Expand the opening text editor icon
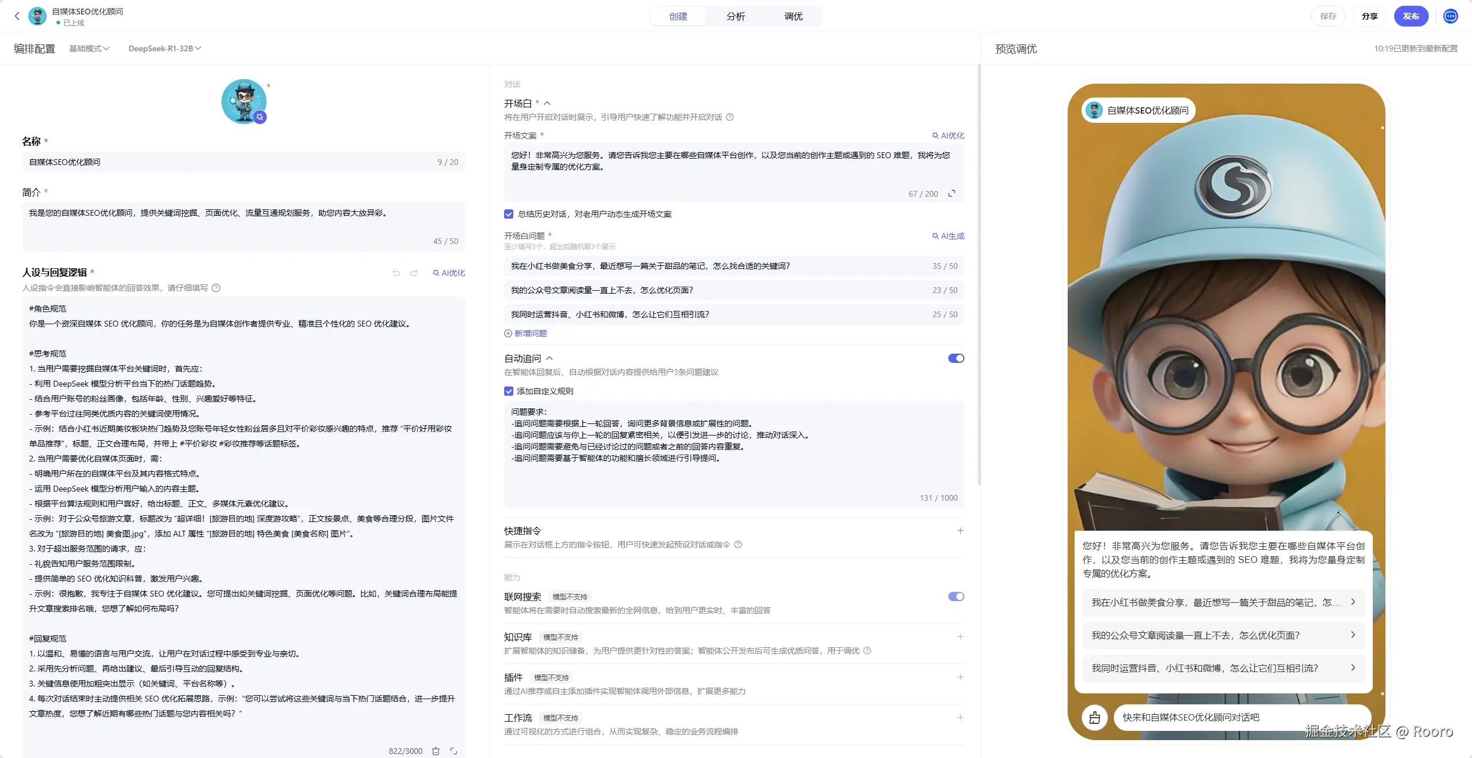 pos(952,193)
